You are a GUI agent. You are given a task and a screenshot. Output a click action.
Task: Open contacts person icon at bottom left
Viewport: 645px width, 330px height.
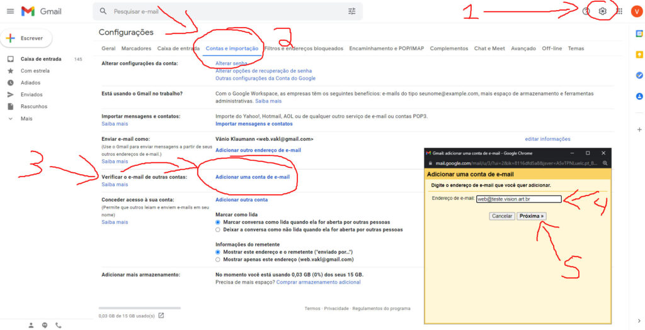[x=31, y=325]
